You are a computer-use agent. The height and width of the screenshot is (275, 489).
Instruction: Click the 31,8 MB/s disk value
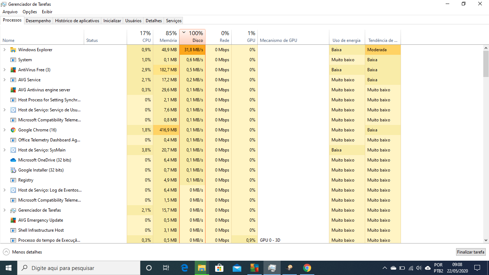[x=194, y=50]
